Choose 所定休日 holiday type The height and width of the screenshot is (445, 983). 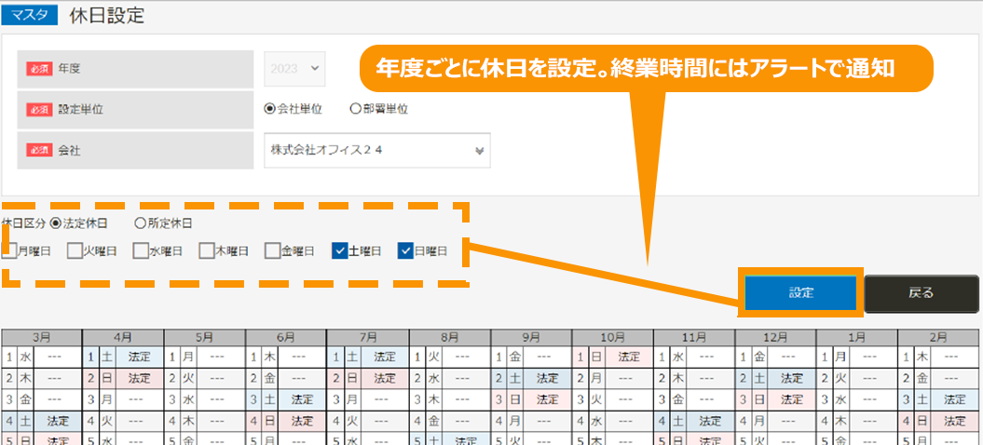(141, 223)
